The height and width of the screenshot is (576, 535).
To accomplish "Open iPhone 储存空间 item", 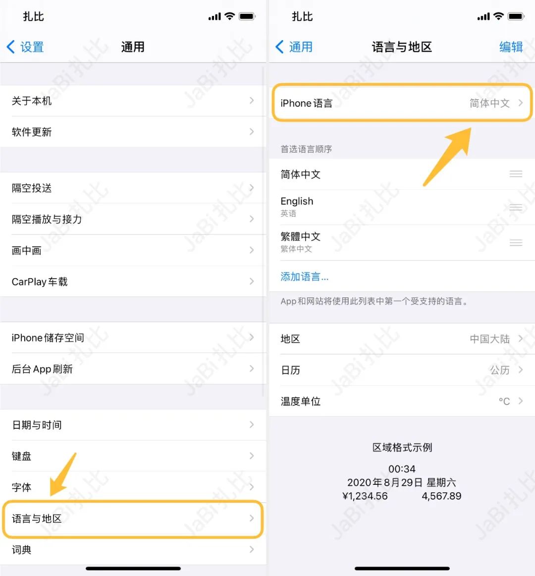I will coord(133,338).
